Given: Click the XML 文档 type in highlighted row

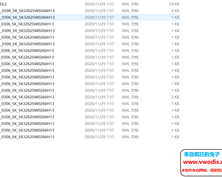Looking at the screenshot, I should (130, 17).
